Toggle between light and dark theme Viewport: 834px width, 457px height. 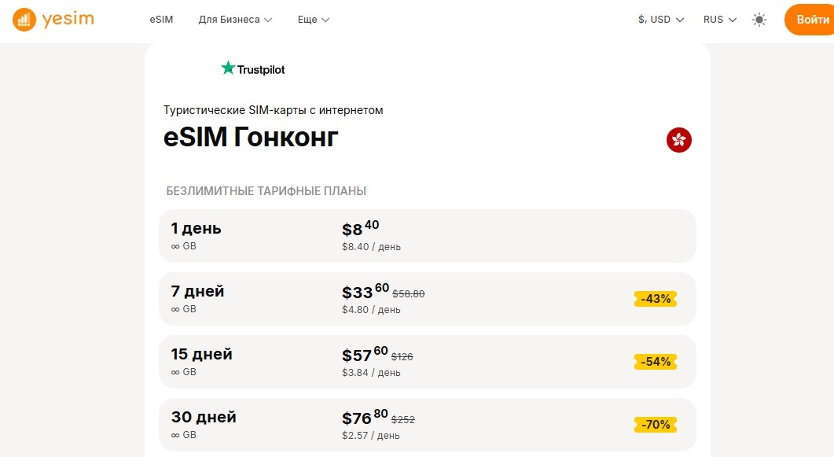pos(759,20)
